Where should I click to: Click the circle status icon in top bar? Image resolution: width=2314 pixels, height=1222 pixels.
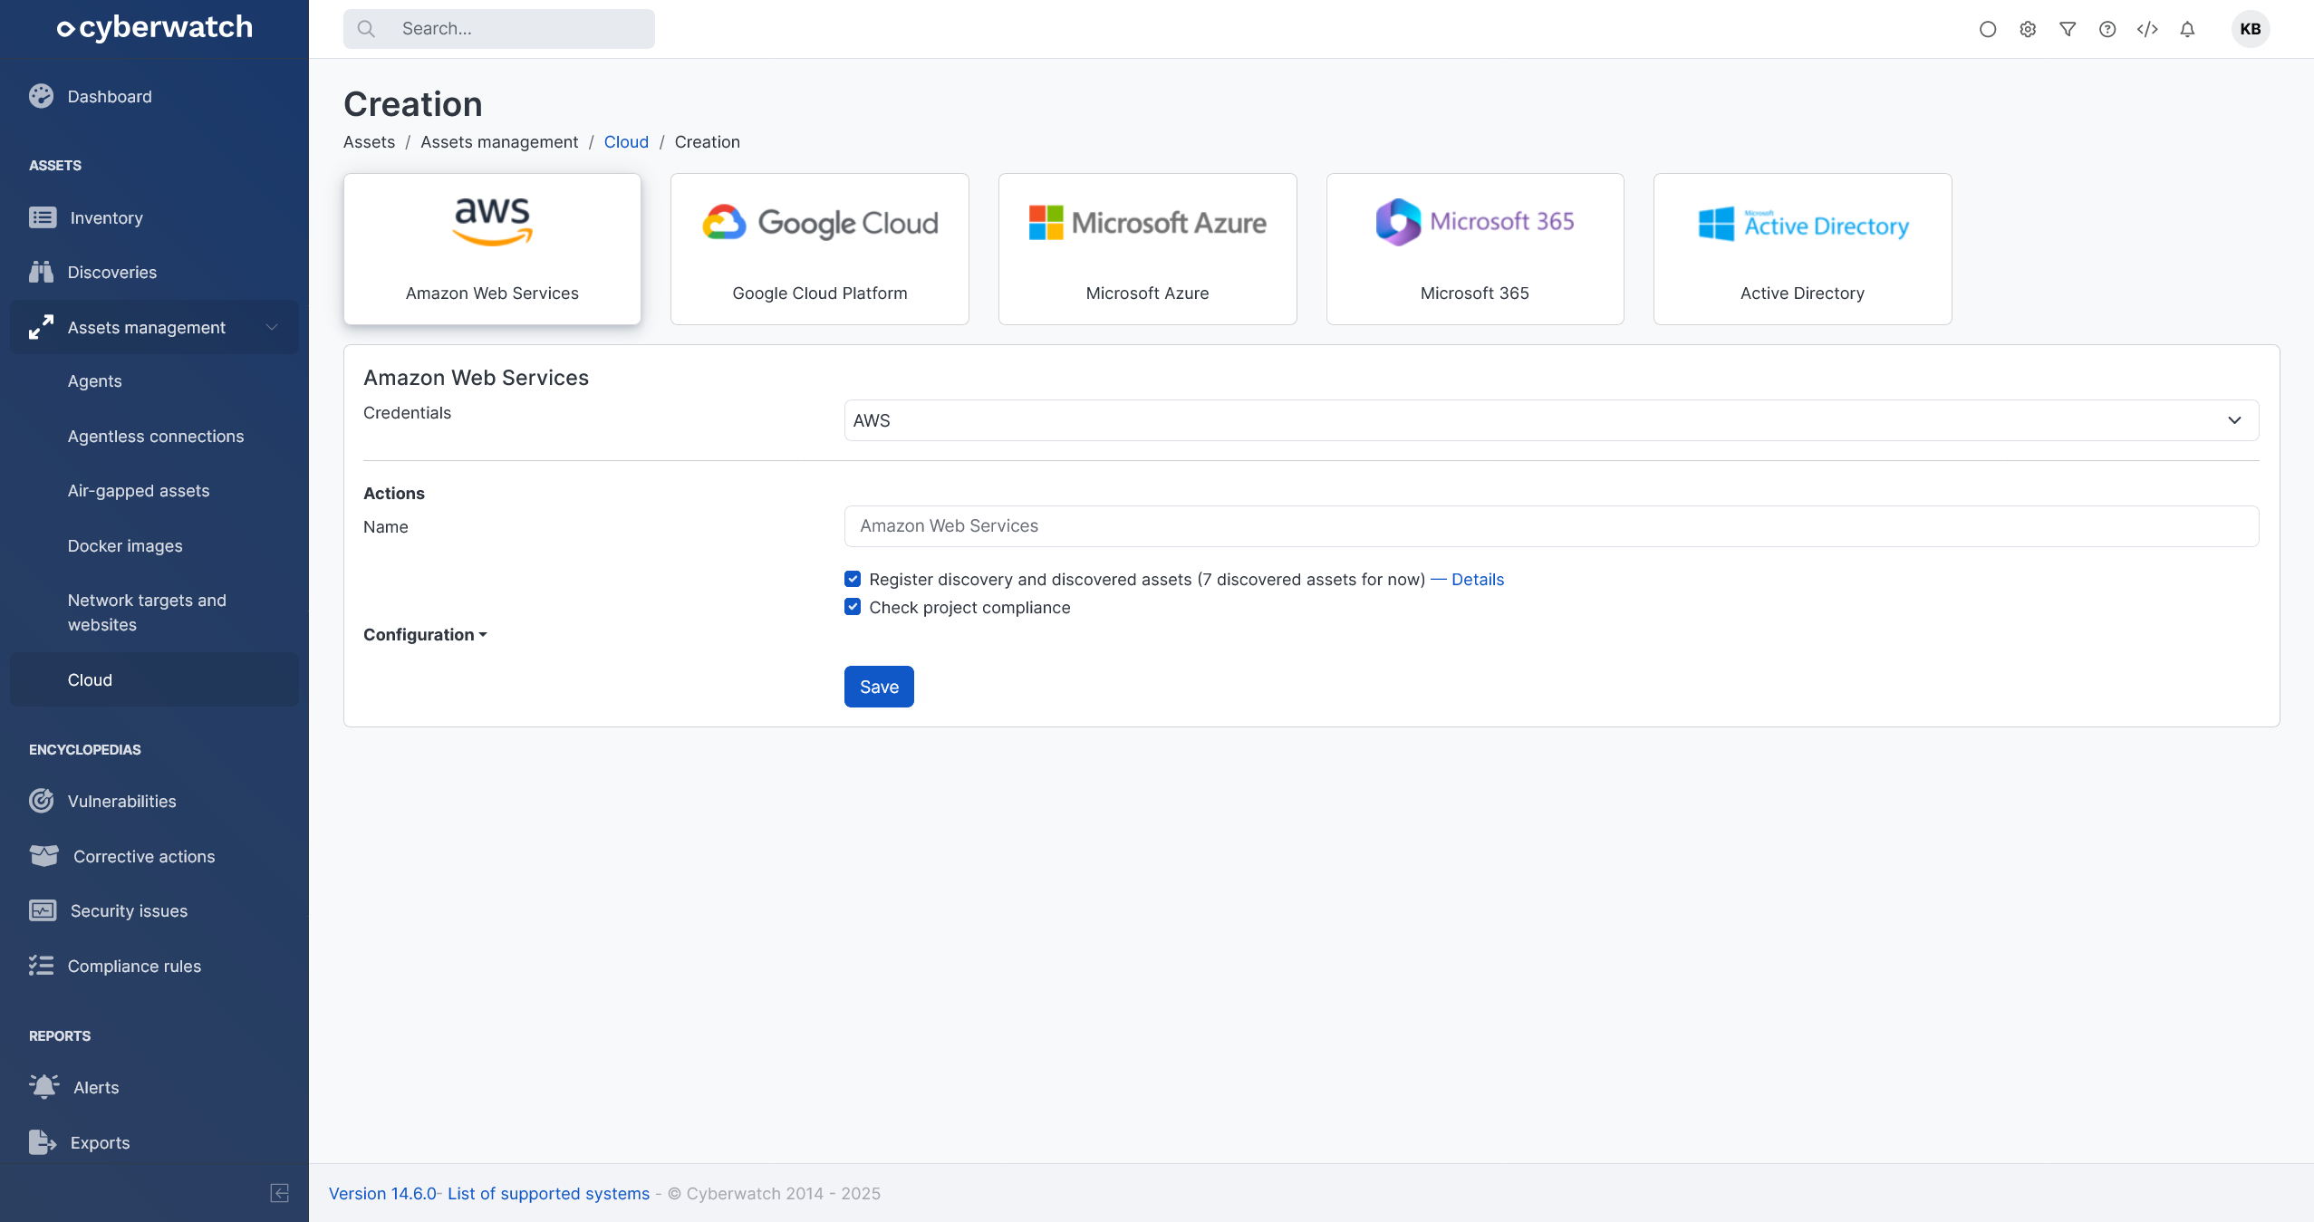click(x=1988, y=29)
